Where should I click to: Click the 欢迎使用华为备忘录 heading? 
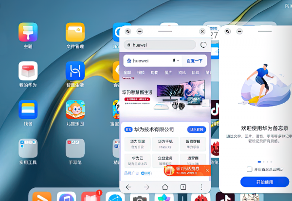click(x=265, y=128)
